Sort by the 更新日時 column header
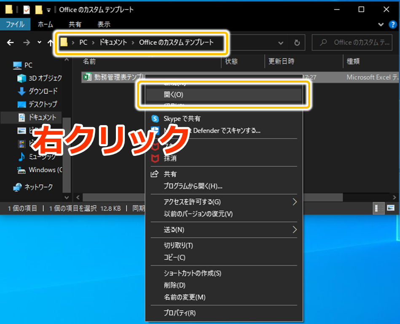 [282, 62]
